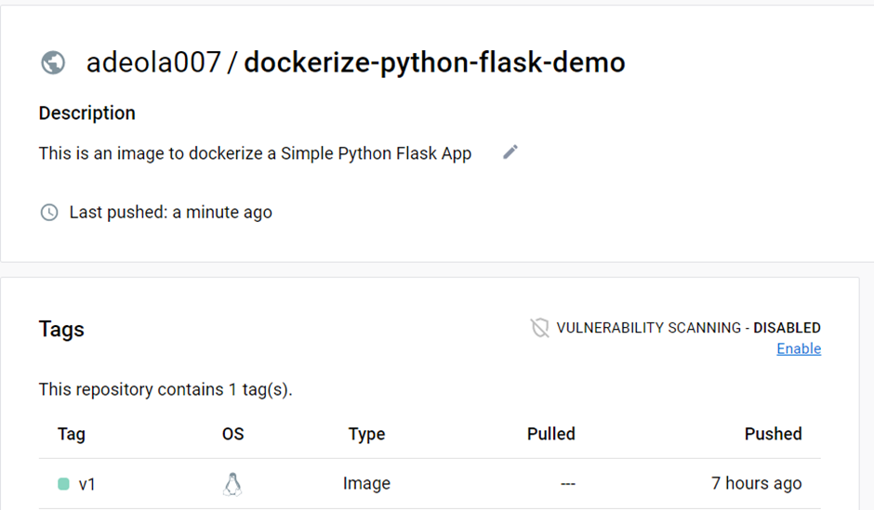This screenshot has width=874, height=510.
Task: Click the Pulled column header
Action: pos(550,434)
